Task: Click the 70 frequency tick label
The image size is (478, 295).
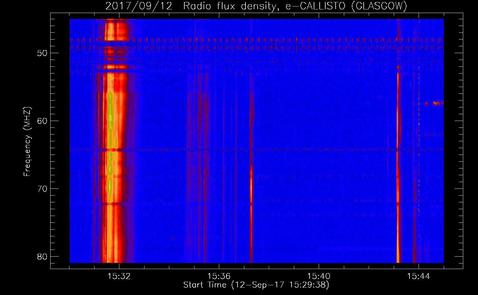Action: tap(42, 189)
